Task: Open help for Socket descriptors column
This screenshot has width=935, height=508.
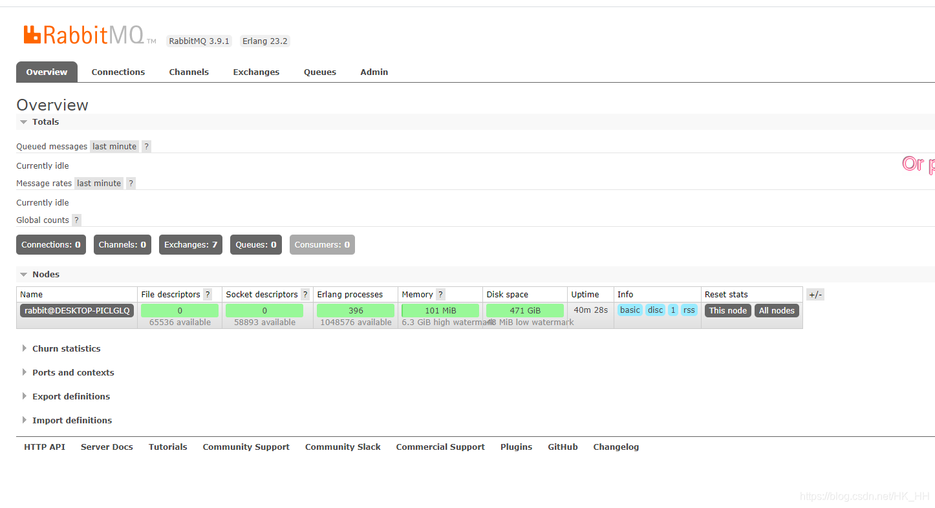Action: tap(305, 295)
